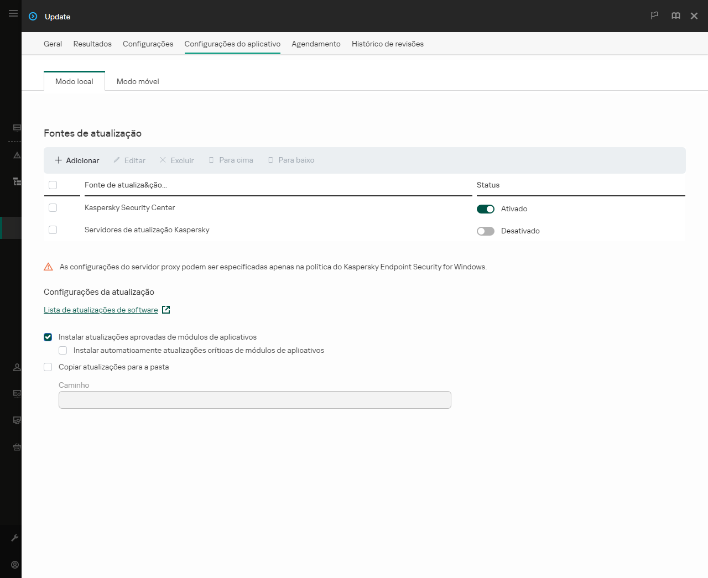Click inside the Caminho path field
708x578 pixels.
(254, 399)
